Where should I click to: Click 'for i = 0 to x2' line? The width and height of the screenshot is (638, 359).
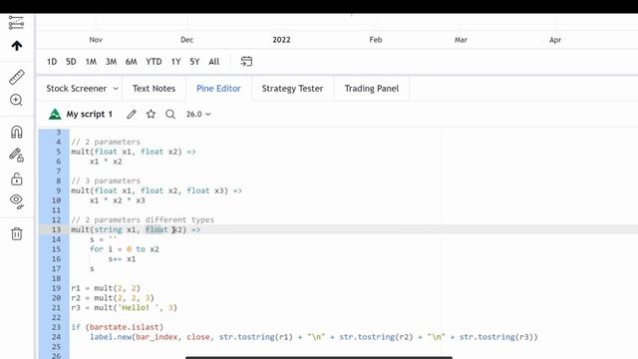pos(124,249)
